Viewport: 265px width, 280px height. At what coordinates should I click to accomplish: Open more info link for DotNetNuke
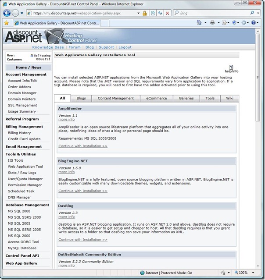click(67, 266)
